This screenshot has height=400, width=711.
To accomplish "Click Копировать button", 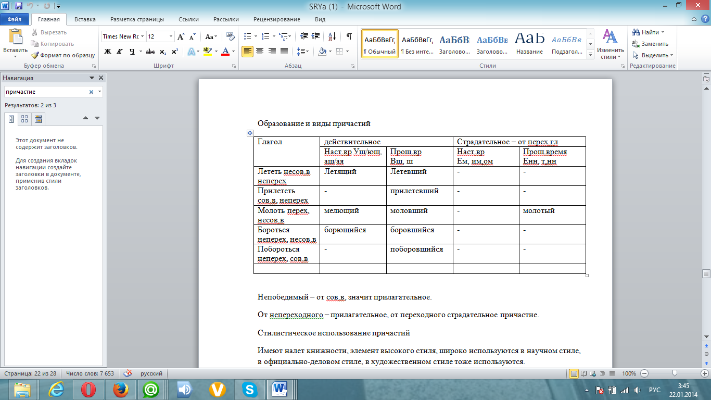I will click(53, 44).
